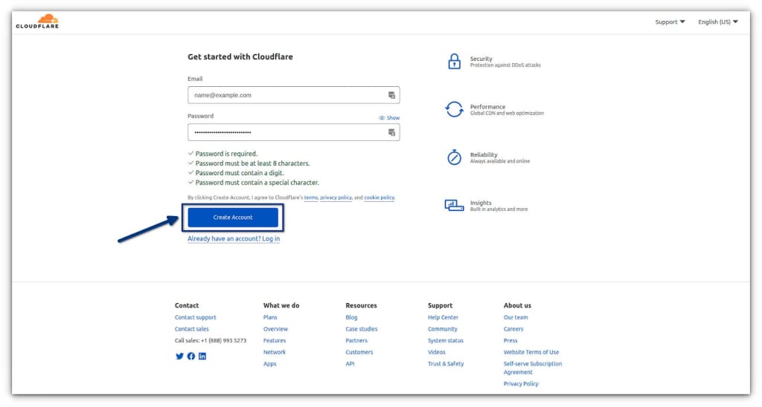Open the English (US) language dropdown

[x=718, y=22]
